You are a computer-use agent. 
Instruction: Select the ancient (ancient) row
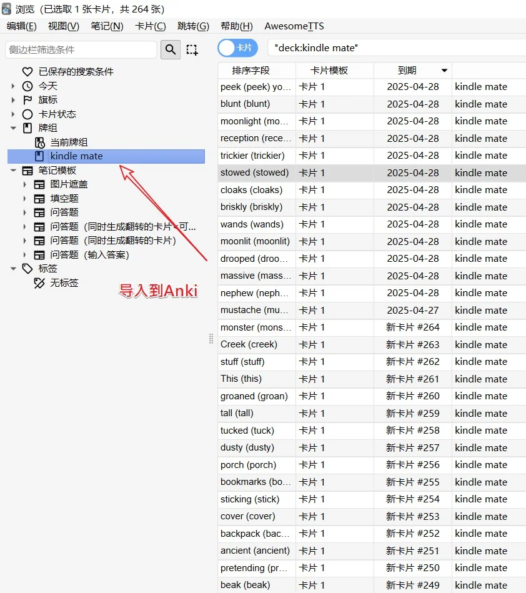372,551
